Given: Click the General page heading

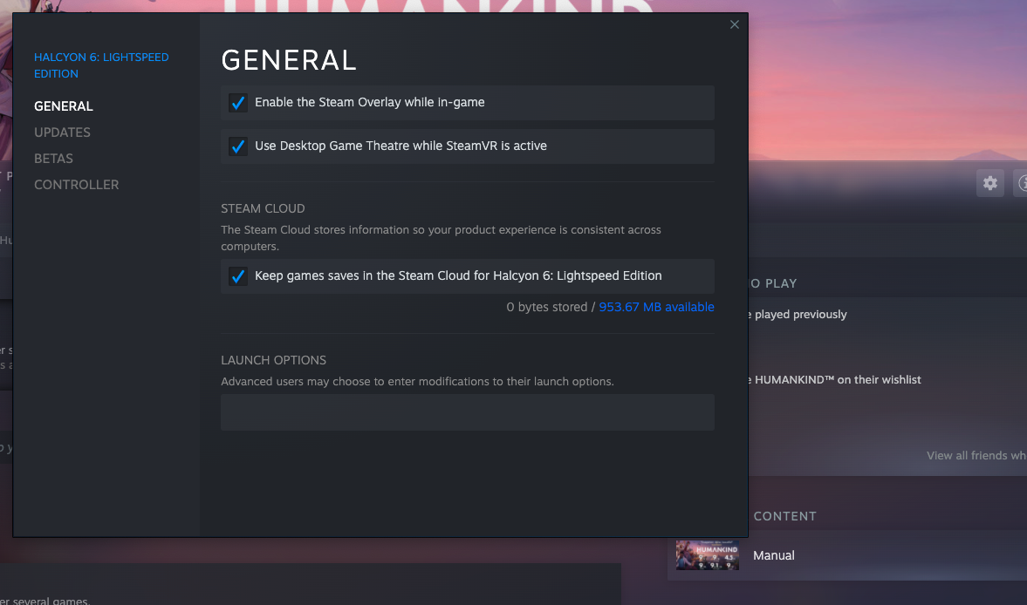Looking at the screenshot, I should click(289, 60).
